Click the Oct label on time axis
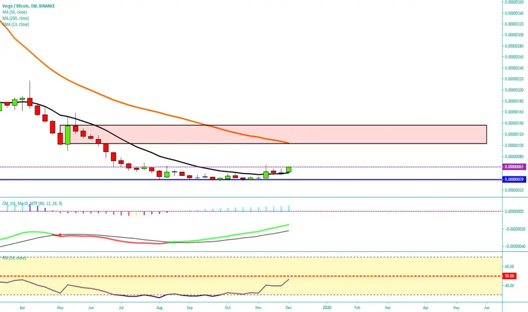The width and height of the screenshot is (528, 312). coord(228,307)
